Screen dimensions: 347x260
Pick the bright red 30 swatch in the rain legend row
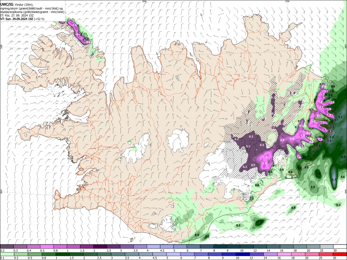[340, 254]
